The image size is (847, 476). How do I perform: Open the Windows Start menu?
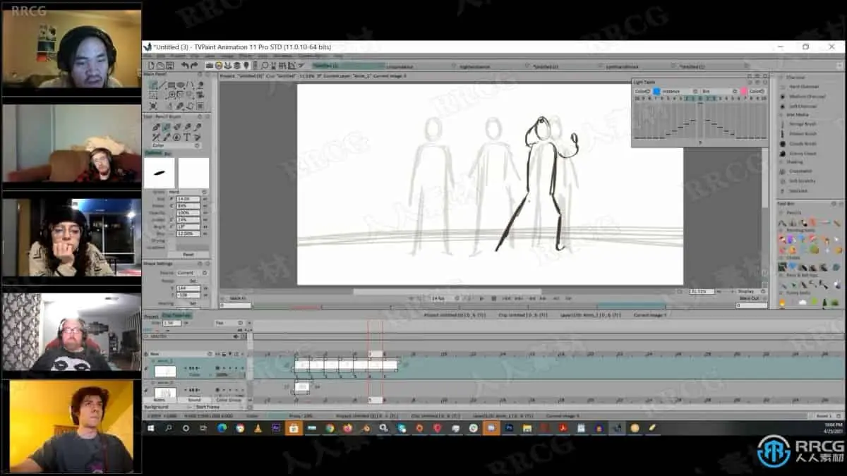[151, 427]
